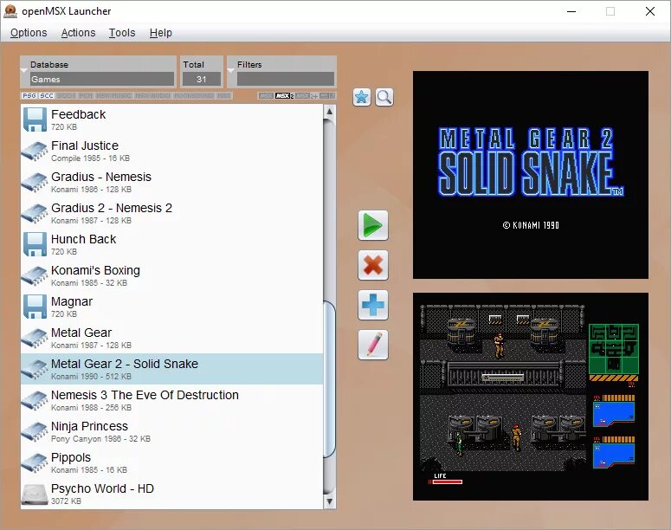Select Metal Gear 2 - Solid Snake row
Viewport: 671px width, 530px height.
(x=172, y=369)
